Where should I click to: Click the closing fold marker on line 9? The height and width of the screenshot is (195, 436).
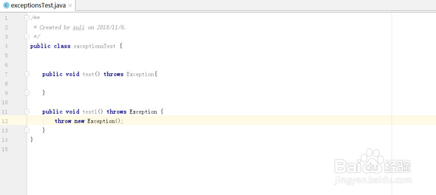pos(27,93)
